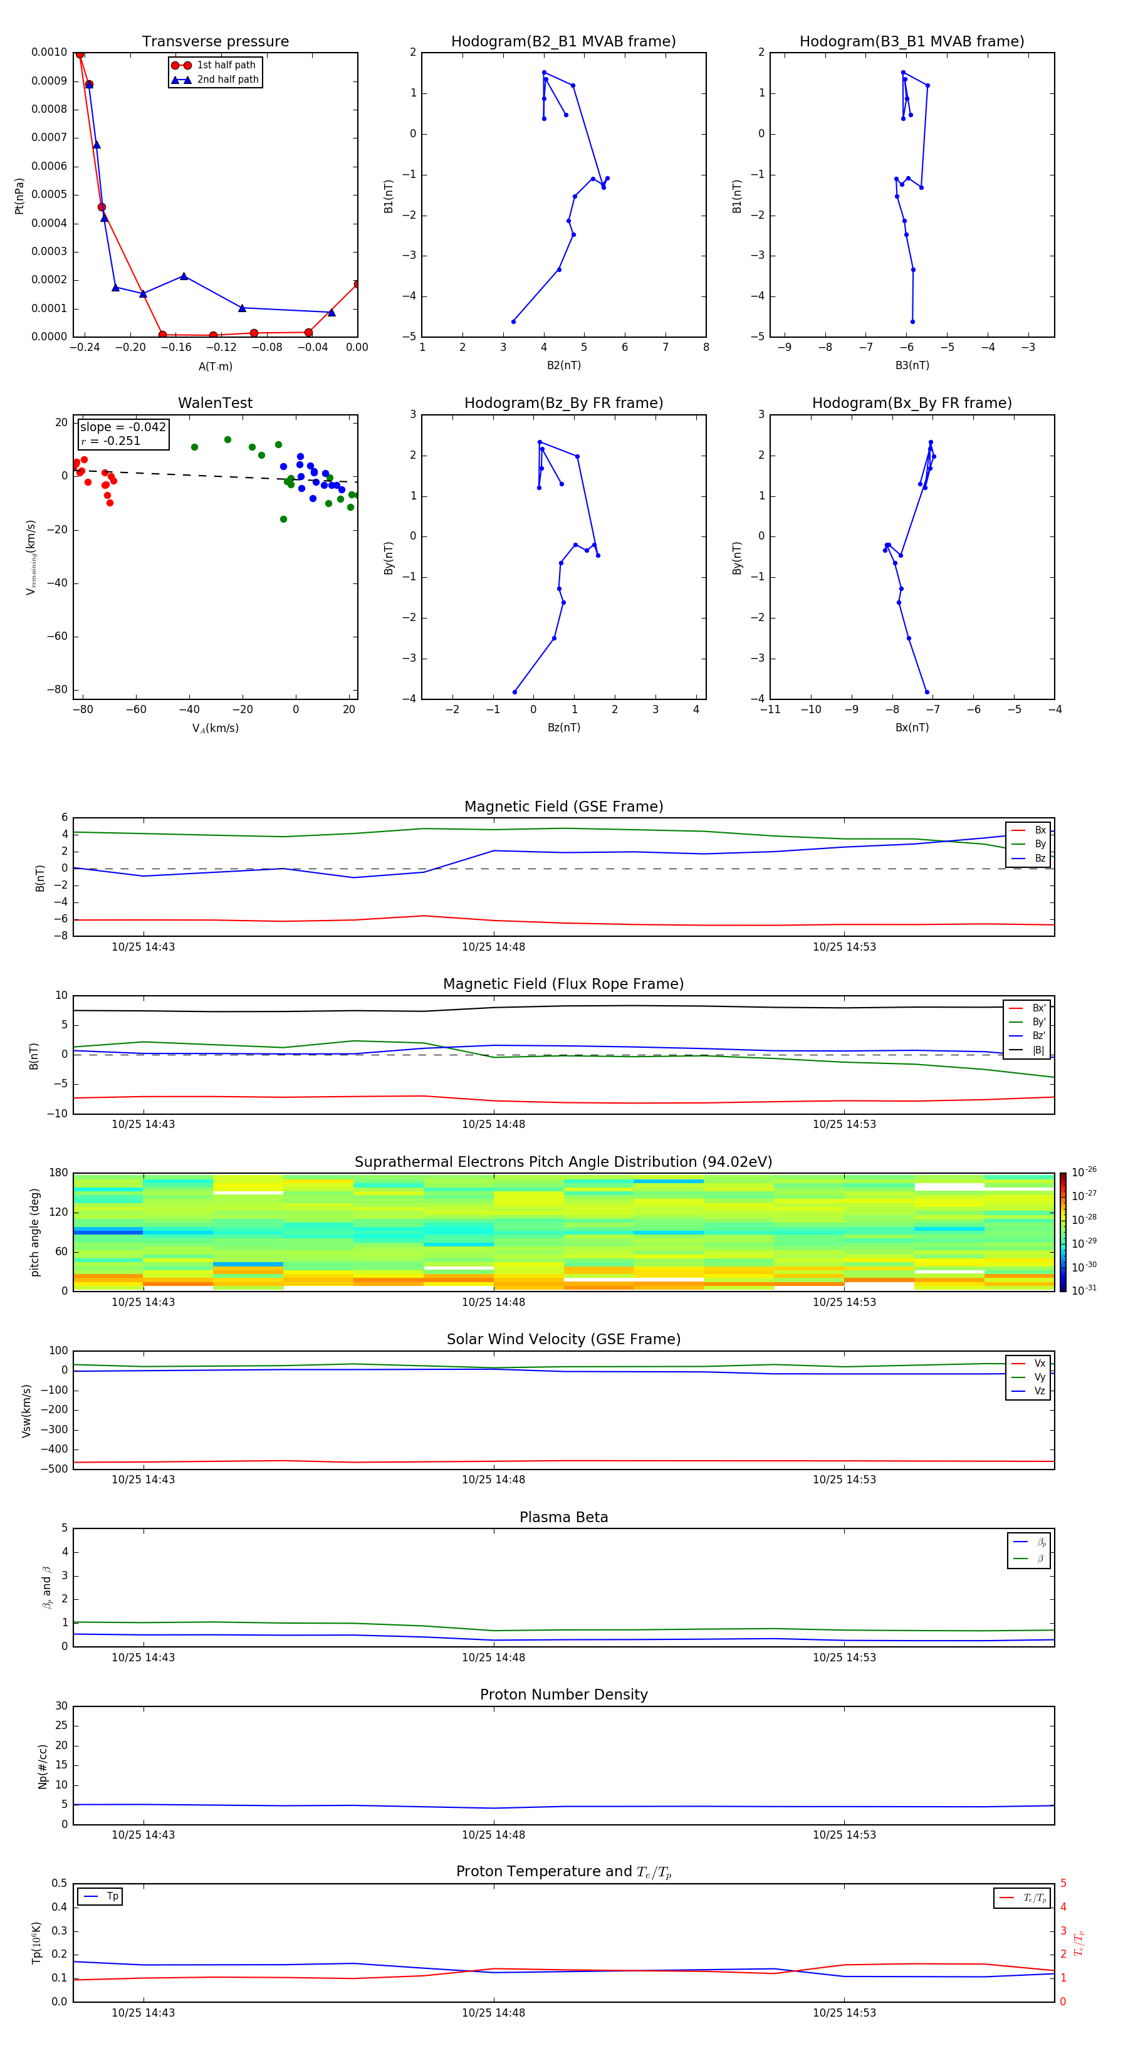1128x2068 pixels.
Task: Click the βp legend entry in Plasma Beta
Action: (1029, 1542)
